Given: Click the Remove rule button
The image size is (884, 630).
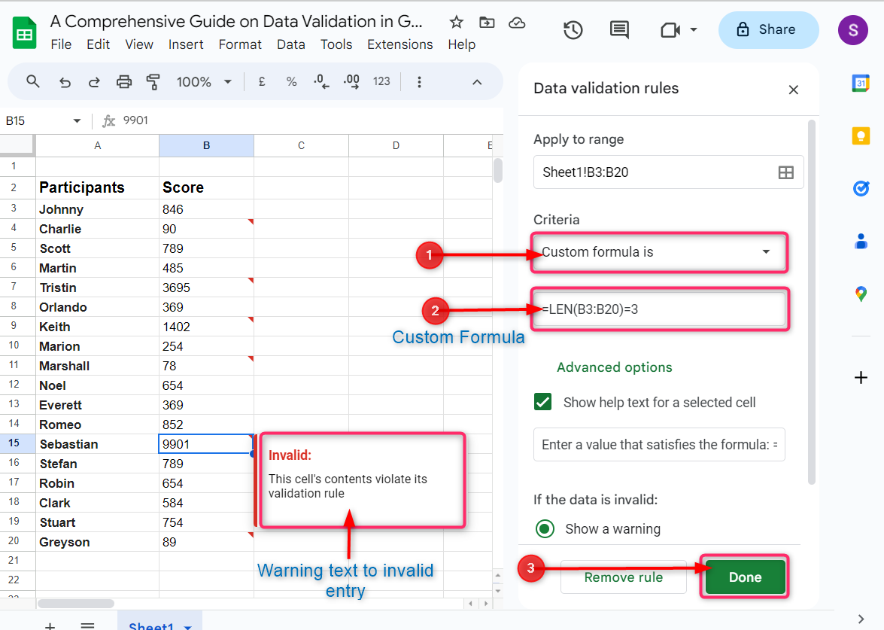Looking at the screenshot, I should tap(623, 577).
